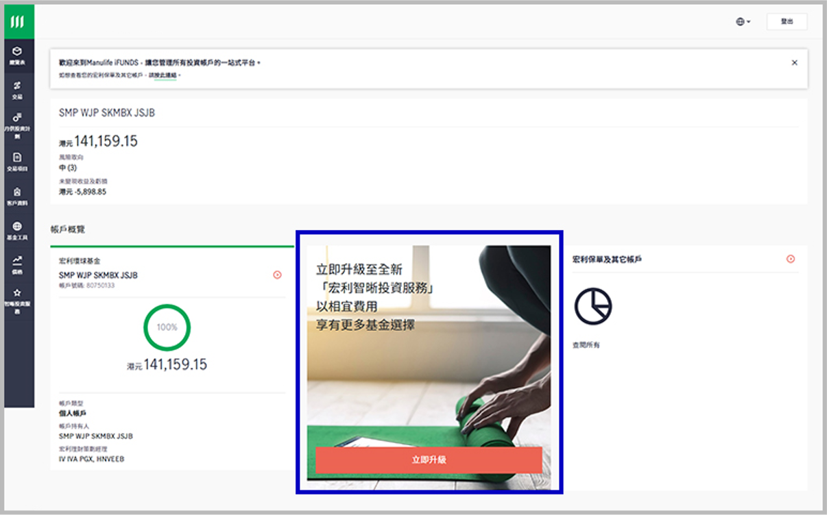Screen dimensions: 829x515
Task: Open 基金工具 globe icon in sidebar
Action: click(18, 231)
